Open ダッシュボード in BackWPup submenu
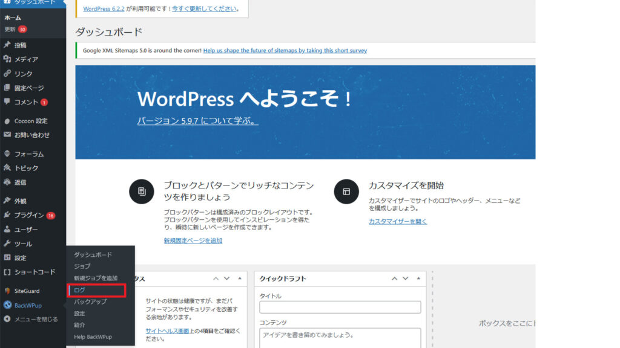This screenshot has height=348, width=620. (x=93, y=255)
